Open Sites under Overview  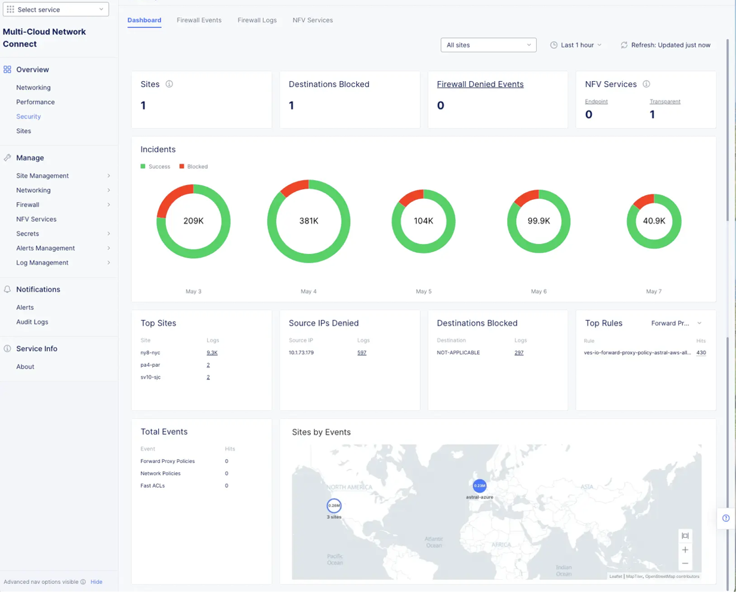(x=24, y=131)
